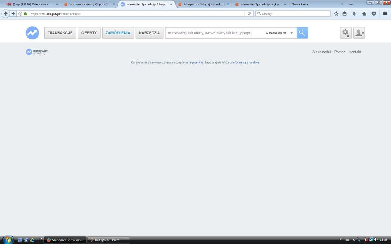Click the Pomoc link
The image size is (391, 244).
(x=340, y=52)
